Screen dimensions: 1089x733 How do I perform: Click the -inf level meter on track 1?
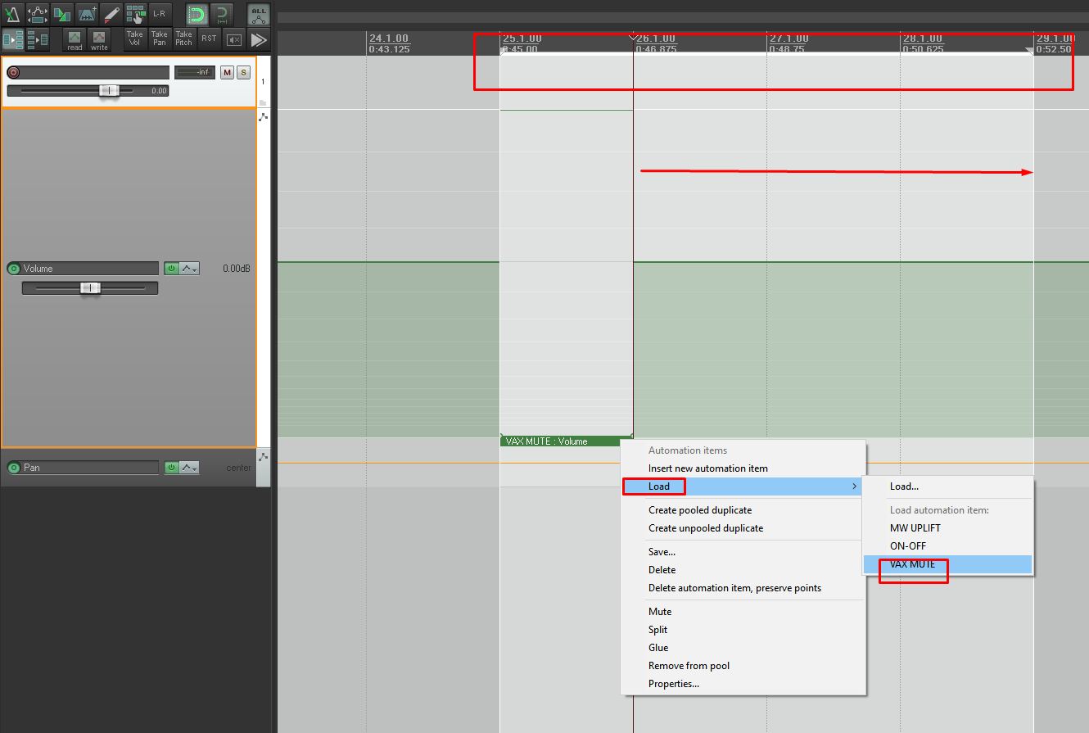click(x=195, y=72)
